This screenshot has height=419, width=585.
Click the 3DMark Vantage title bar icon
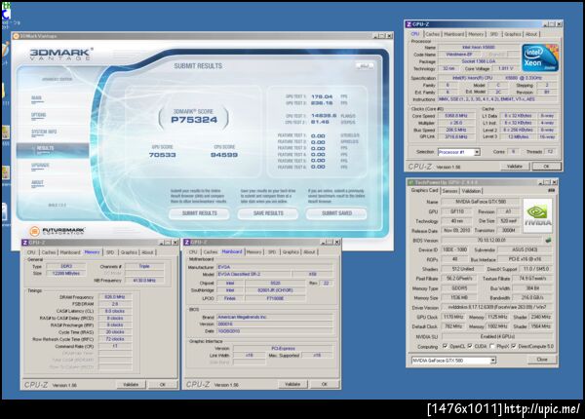[x=16, y=36]
